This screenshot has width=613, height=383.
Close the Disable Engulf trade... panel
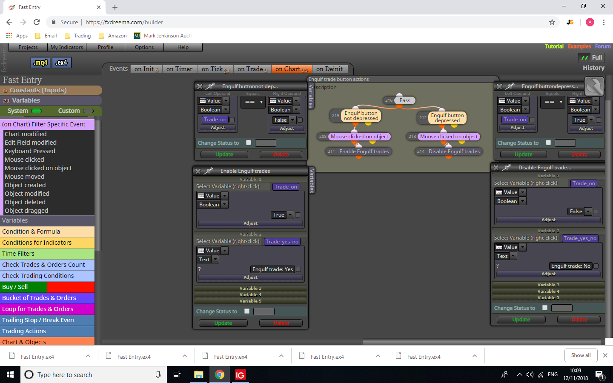pyautogui.click(x=496, y=168)
